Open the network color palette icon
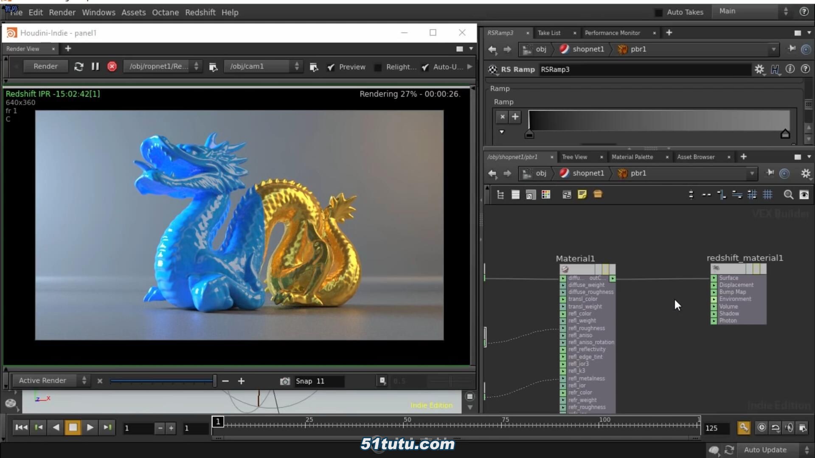 (x=546, y=195)
